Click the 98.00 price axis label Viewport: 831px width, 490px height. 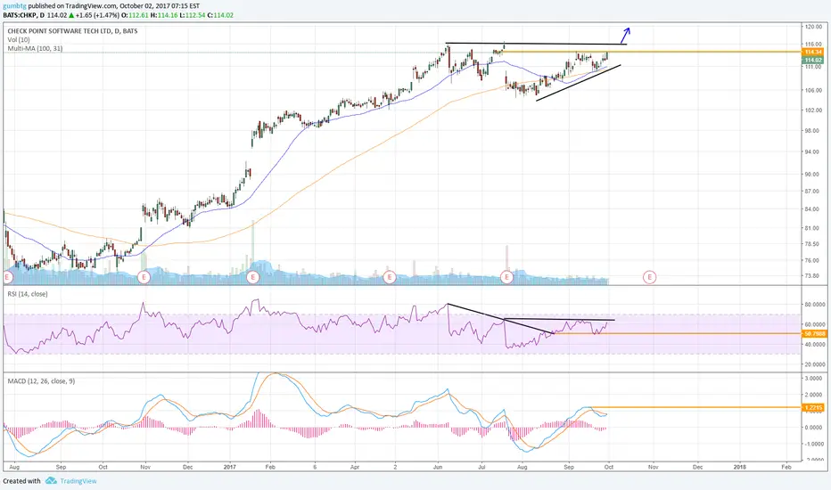813,131
